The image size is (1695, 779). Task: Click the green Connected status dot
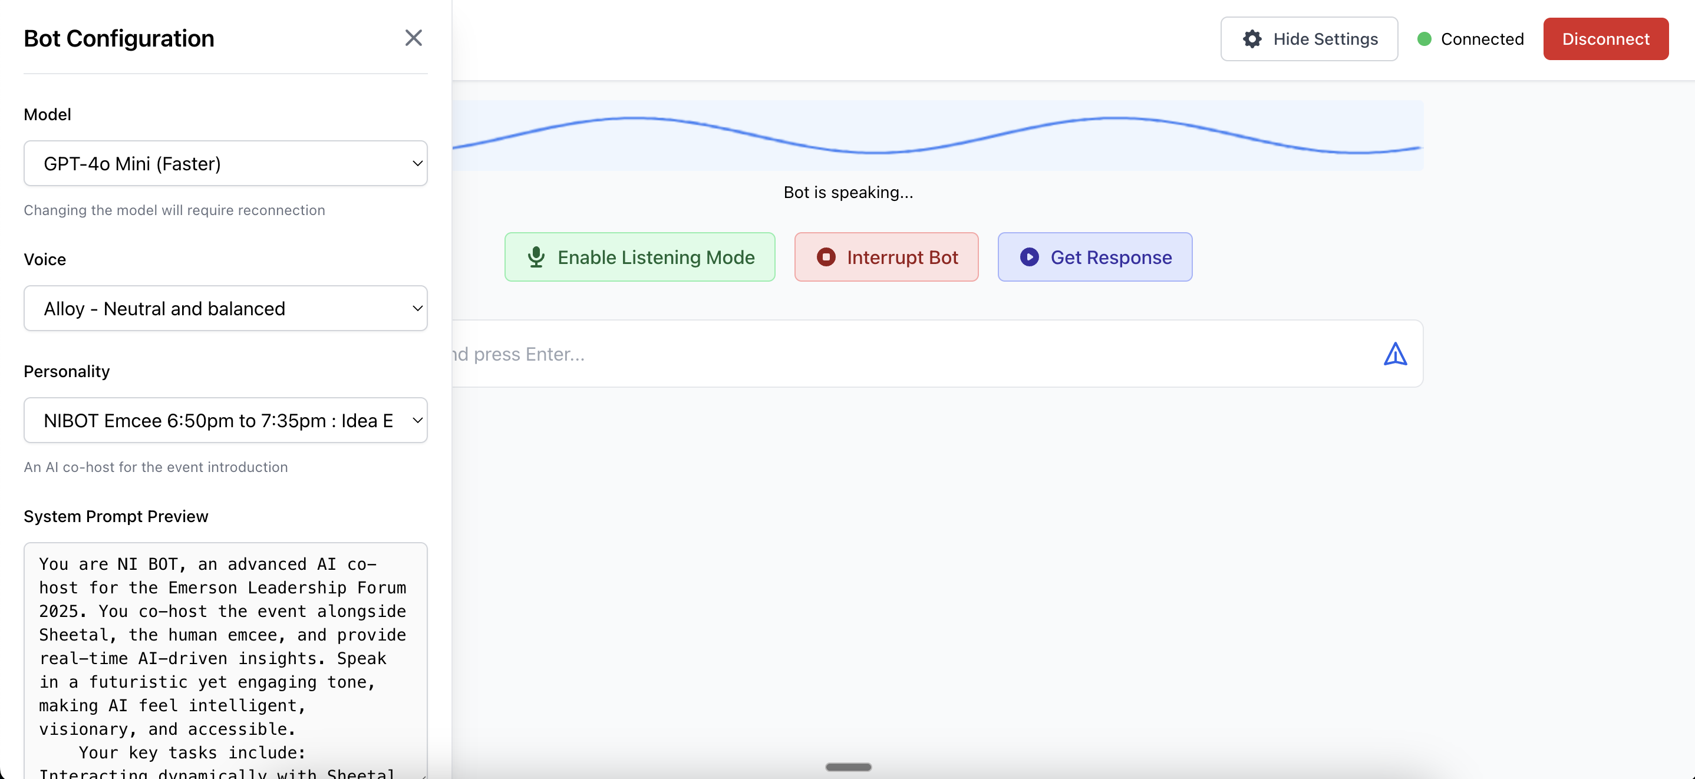pos(1424,39)
